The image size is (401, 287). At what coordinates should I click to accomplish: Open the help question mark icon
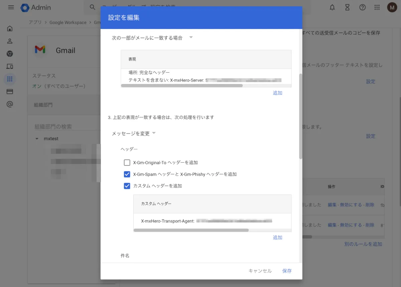(x=362, y=7)
